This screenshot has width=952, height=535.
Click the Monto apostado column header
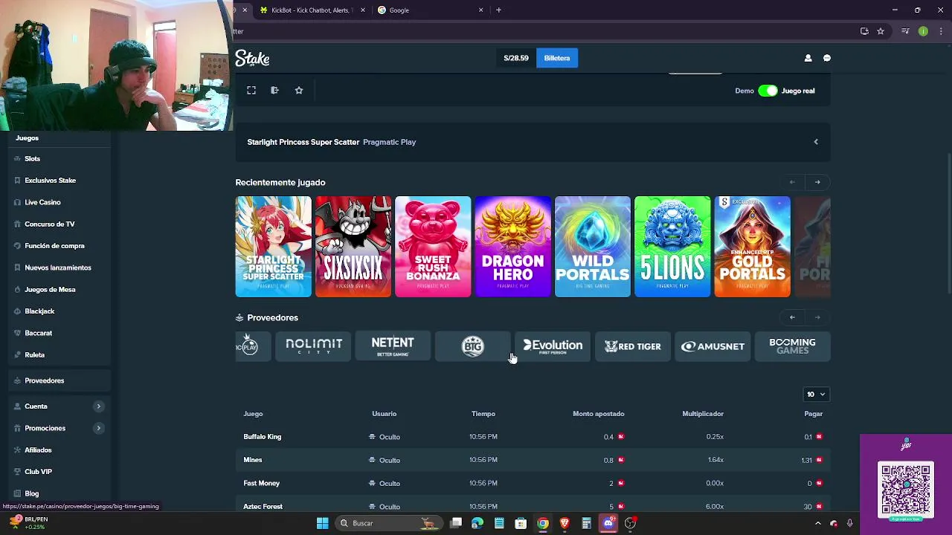click(x=598, y=414)
